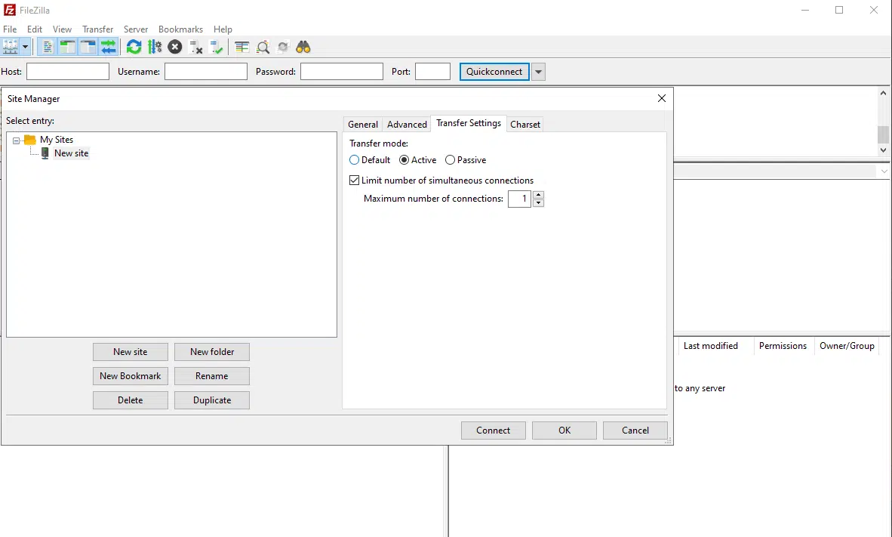Viewport: 892px width, 537px height.
Task: Click the My Sites folder icon
Action: [x=30, y=140]
